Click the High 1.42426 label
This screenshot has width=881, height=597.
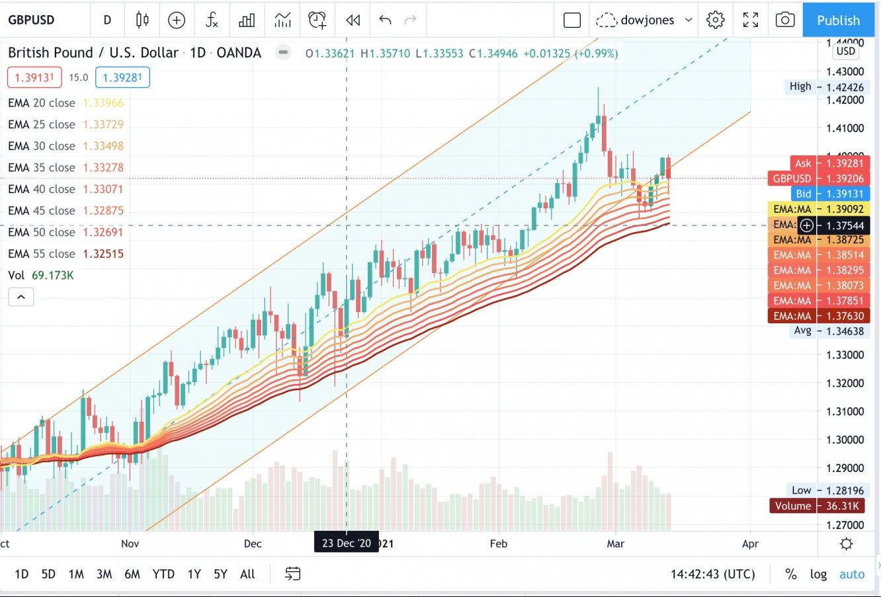click(827, 87)
